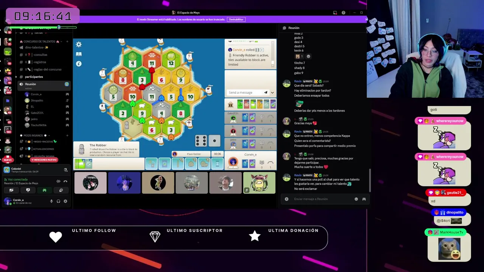
Task: Select the build city button
Action: [x=204, y=163]
